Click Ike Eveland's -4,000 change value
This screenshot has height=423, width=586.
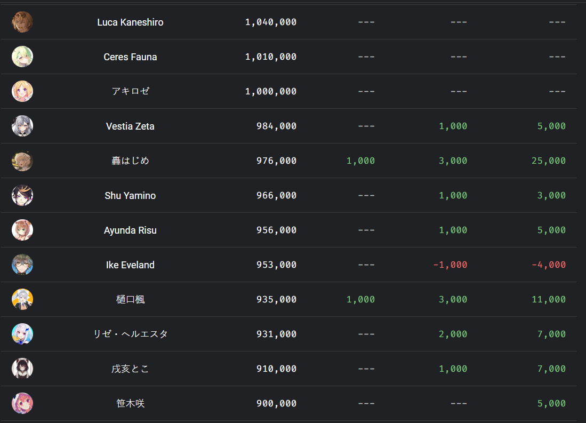(549, 265)
